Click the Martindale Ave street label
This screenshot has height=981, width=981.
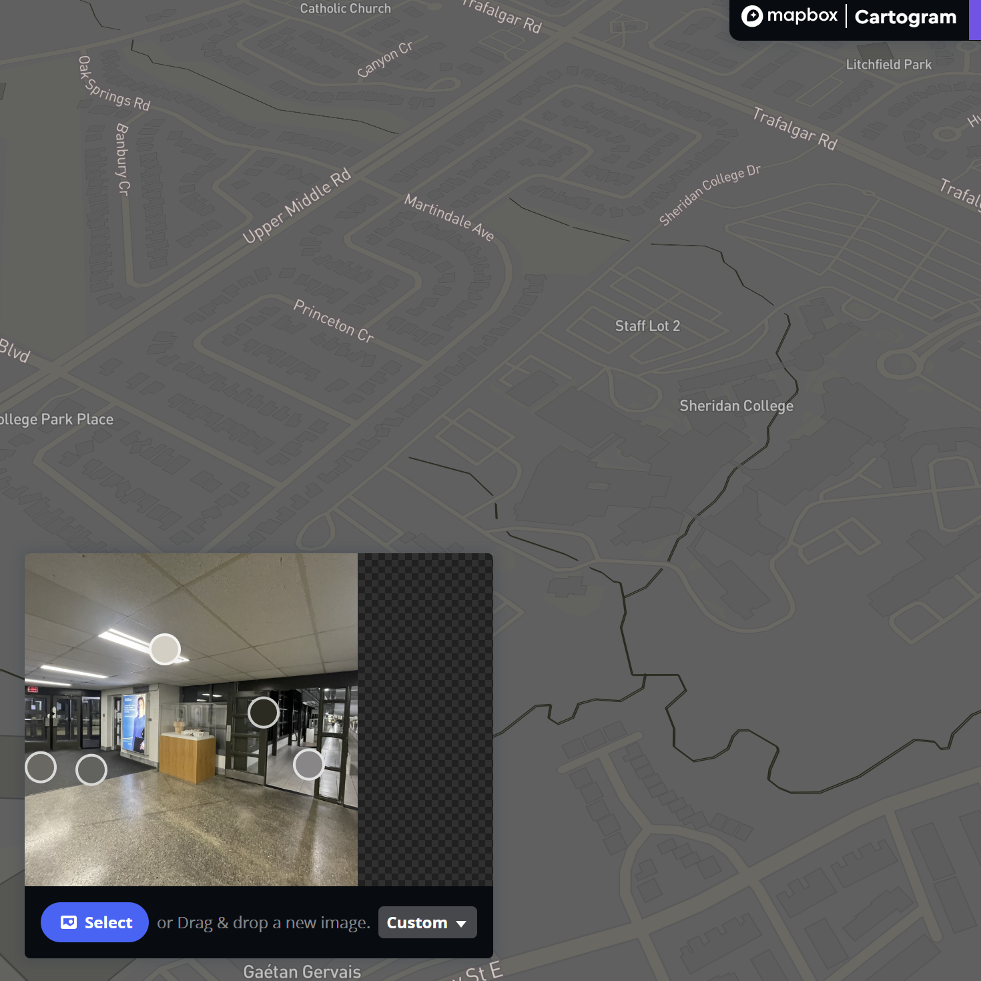point(449,218)
